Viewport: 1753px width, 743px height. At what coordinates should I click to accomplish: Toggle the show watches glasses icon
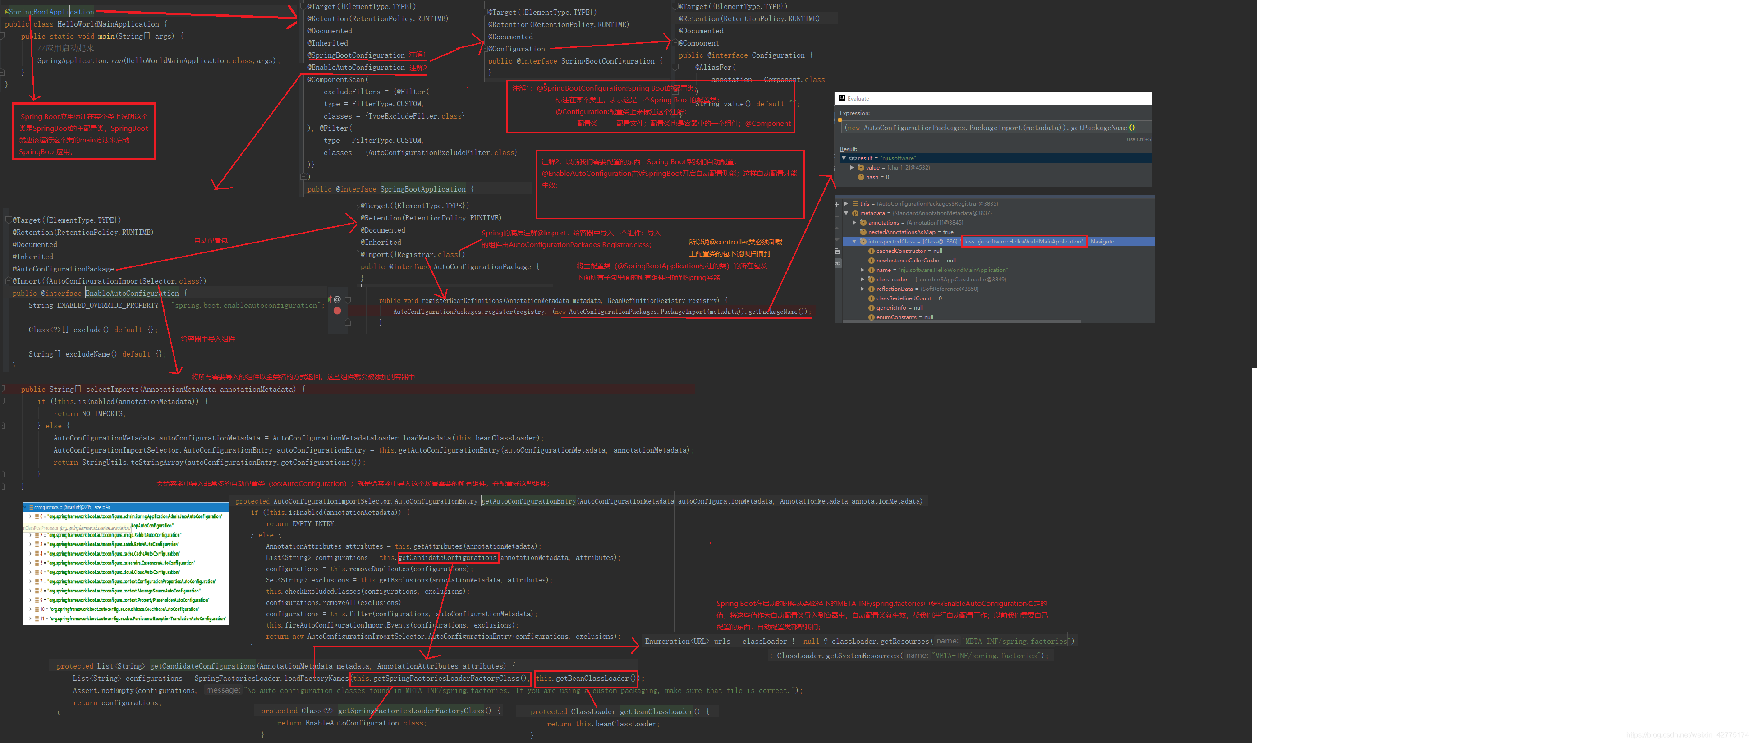coord(838,263)
